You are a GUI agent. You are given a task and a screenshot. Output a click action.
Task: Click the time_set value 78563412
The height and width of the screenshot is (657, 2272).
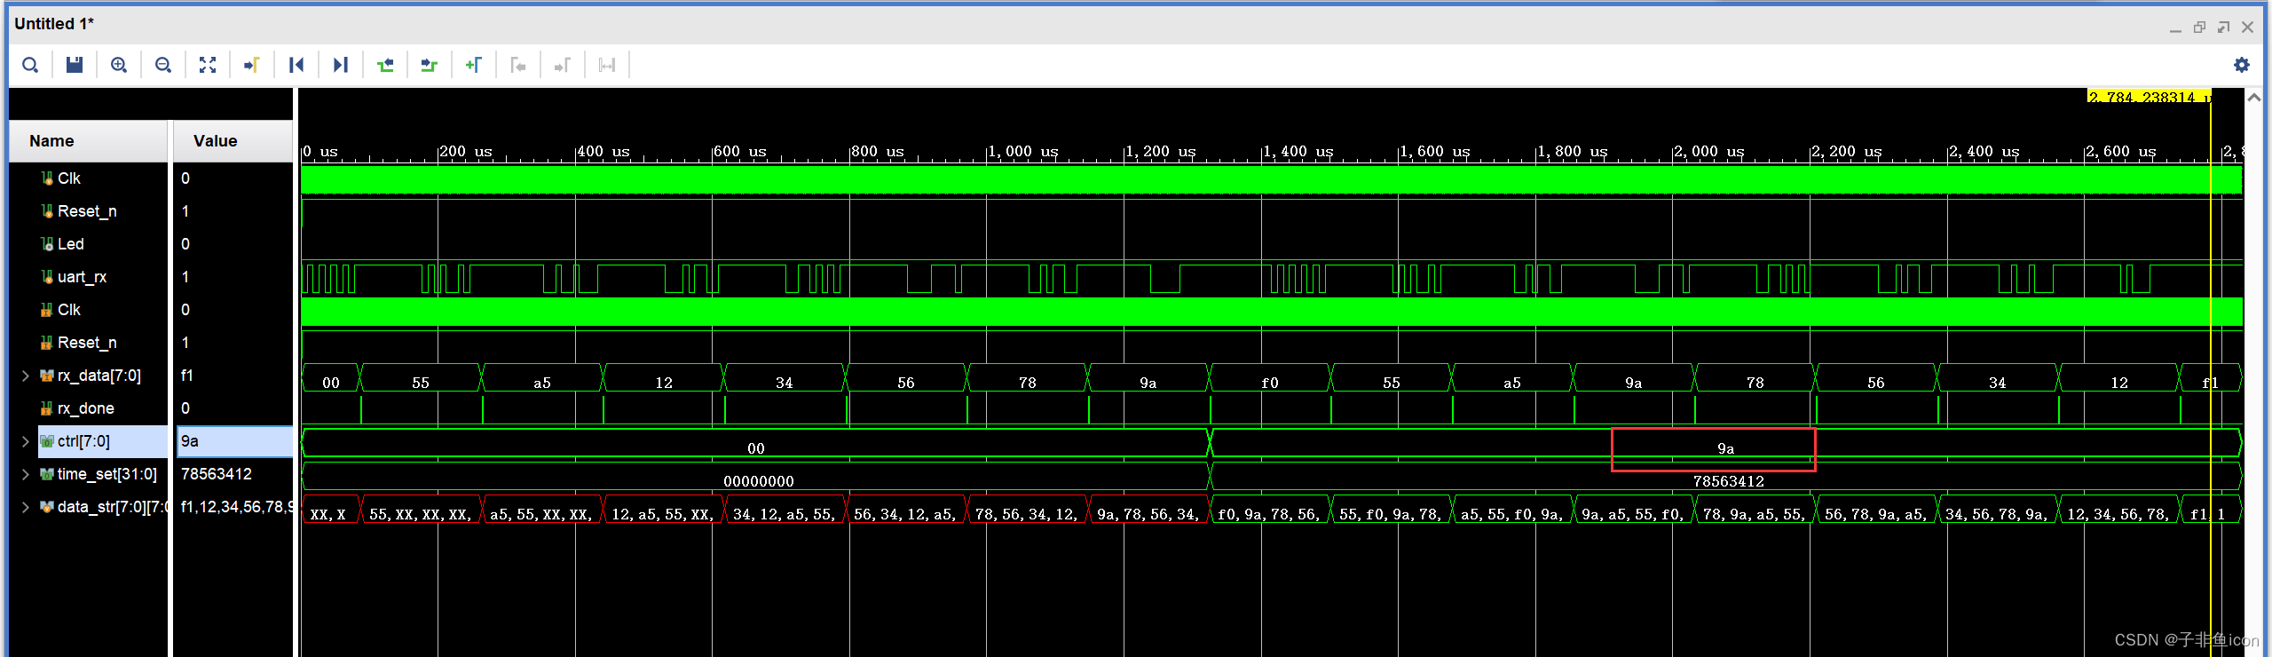[217, 474]
